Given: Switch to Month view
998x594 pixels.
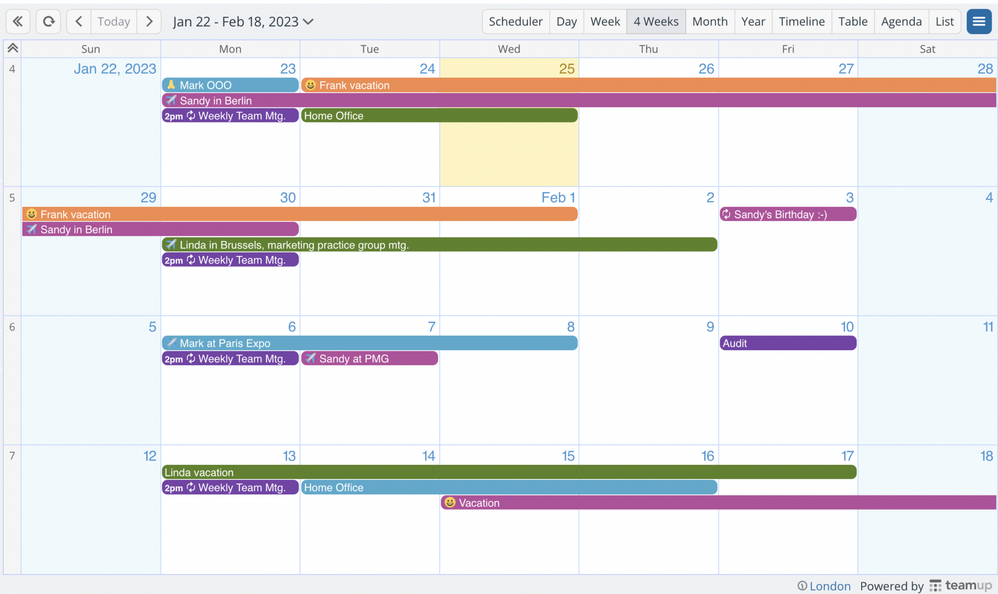Looking at the screenshot, I should [x=710, y=21].
